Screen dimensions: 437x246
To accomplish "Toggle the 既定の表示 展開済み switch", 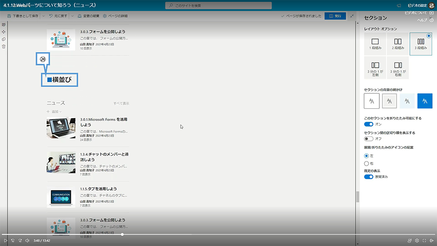I will 368,177.
